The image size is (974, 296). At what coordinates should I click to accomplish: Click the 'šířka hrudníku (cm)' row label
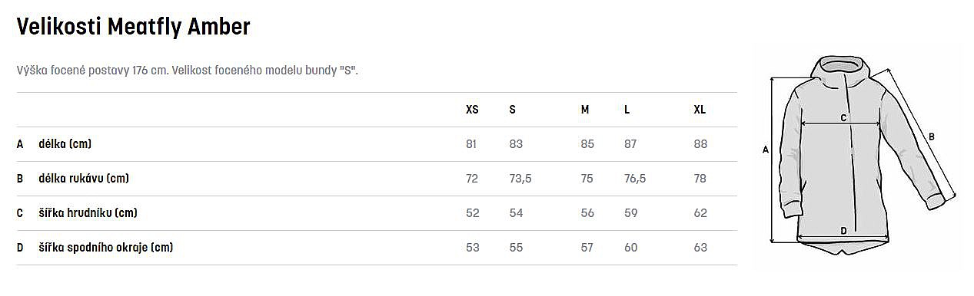tap(88, 213)
